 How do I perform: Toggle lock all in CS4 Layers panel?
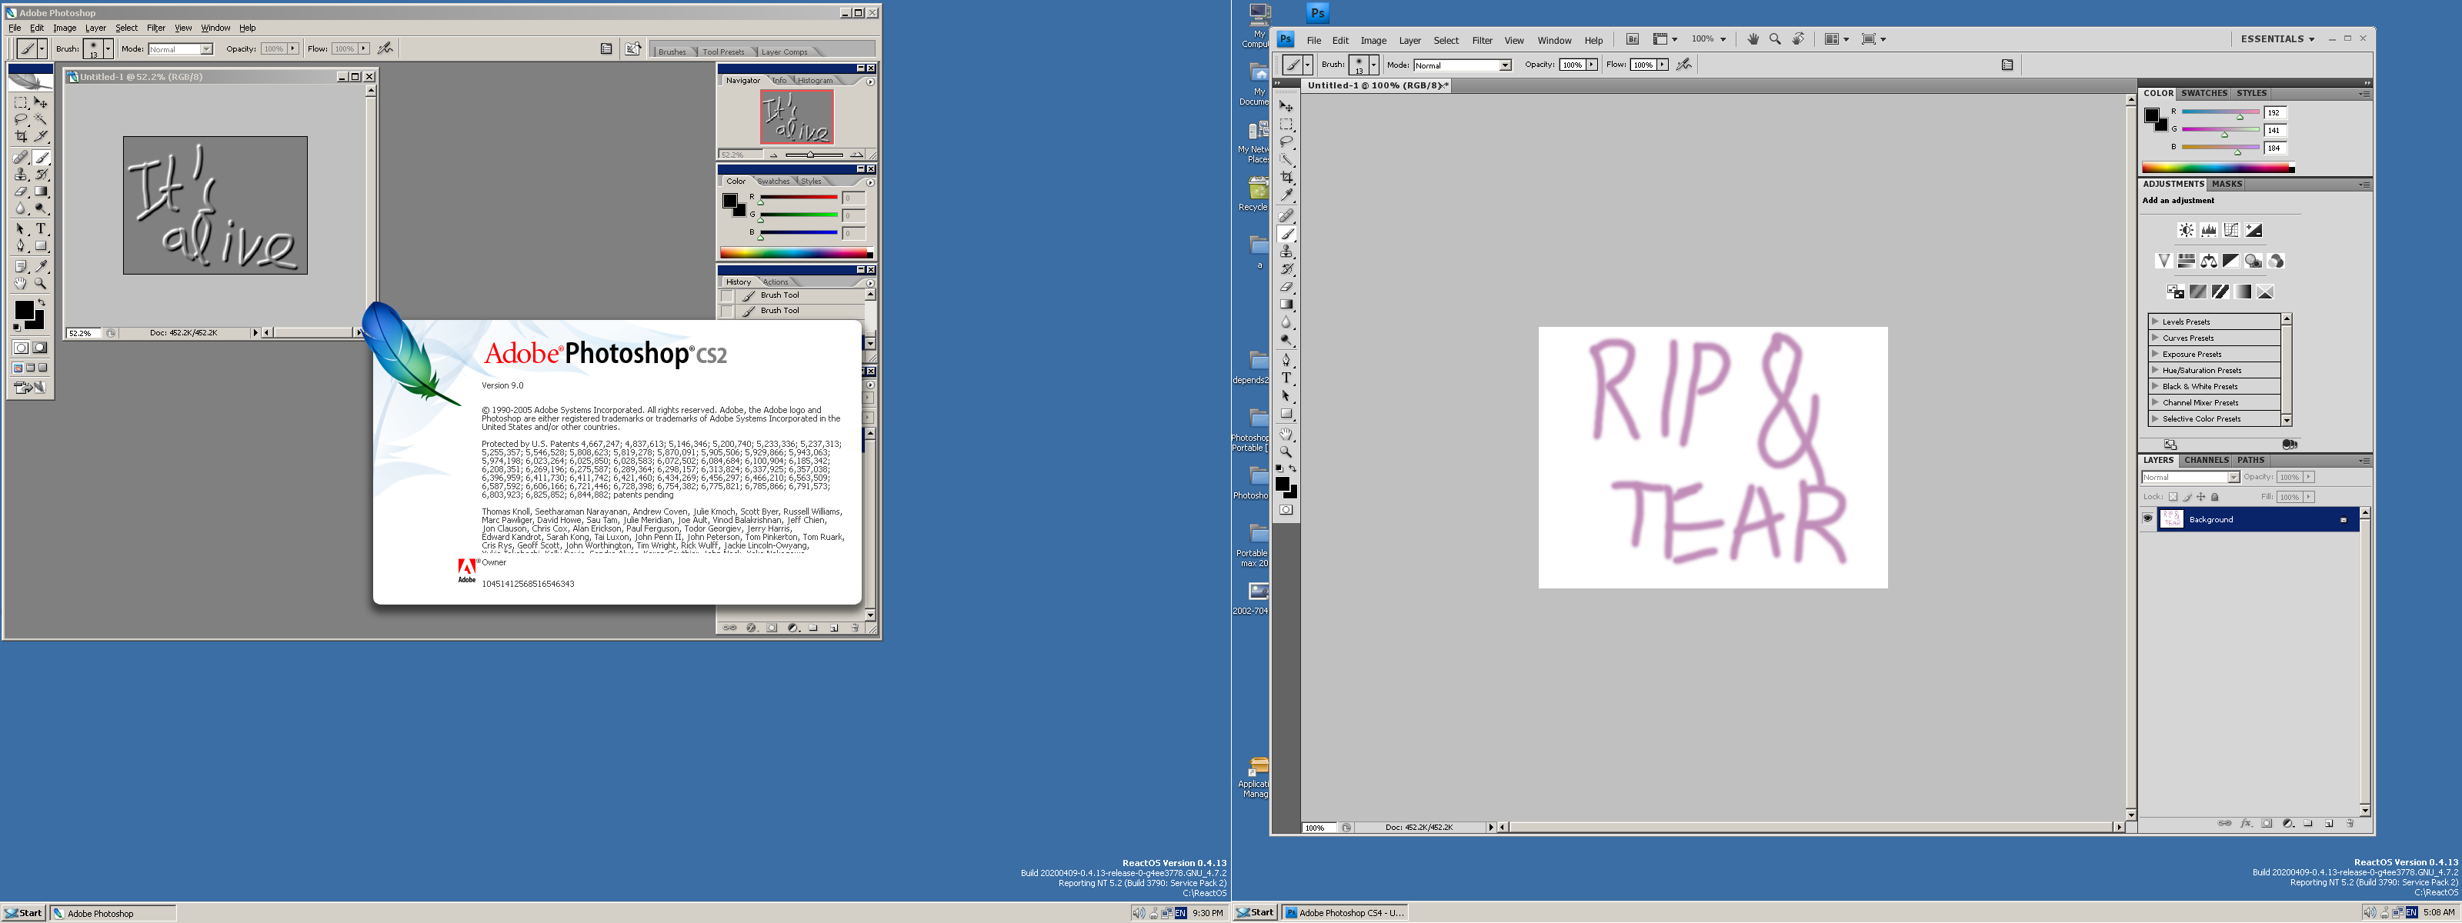(2214, 497)
